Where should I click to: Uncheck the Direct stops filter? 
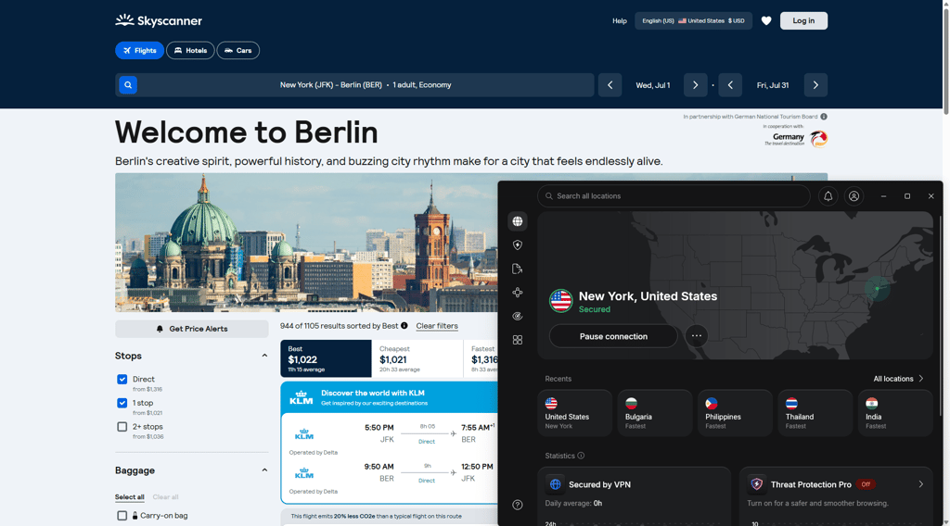click(x=122, y=379)
